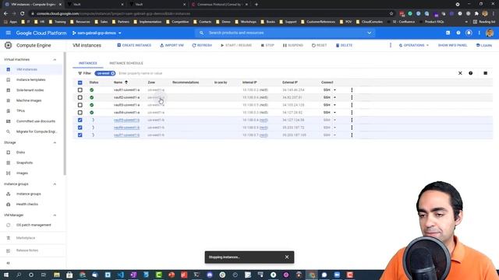Open the vault5-uswest1-b instance link

(126, 120)
